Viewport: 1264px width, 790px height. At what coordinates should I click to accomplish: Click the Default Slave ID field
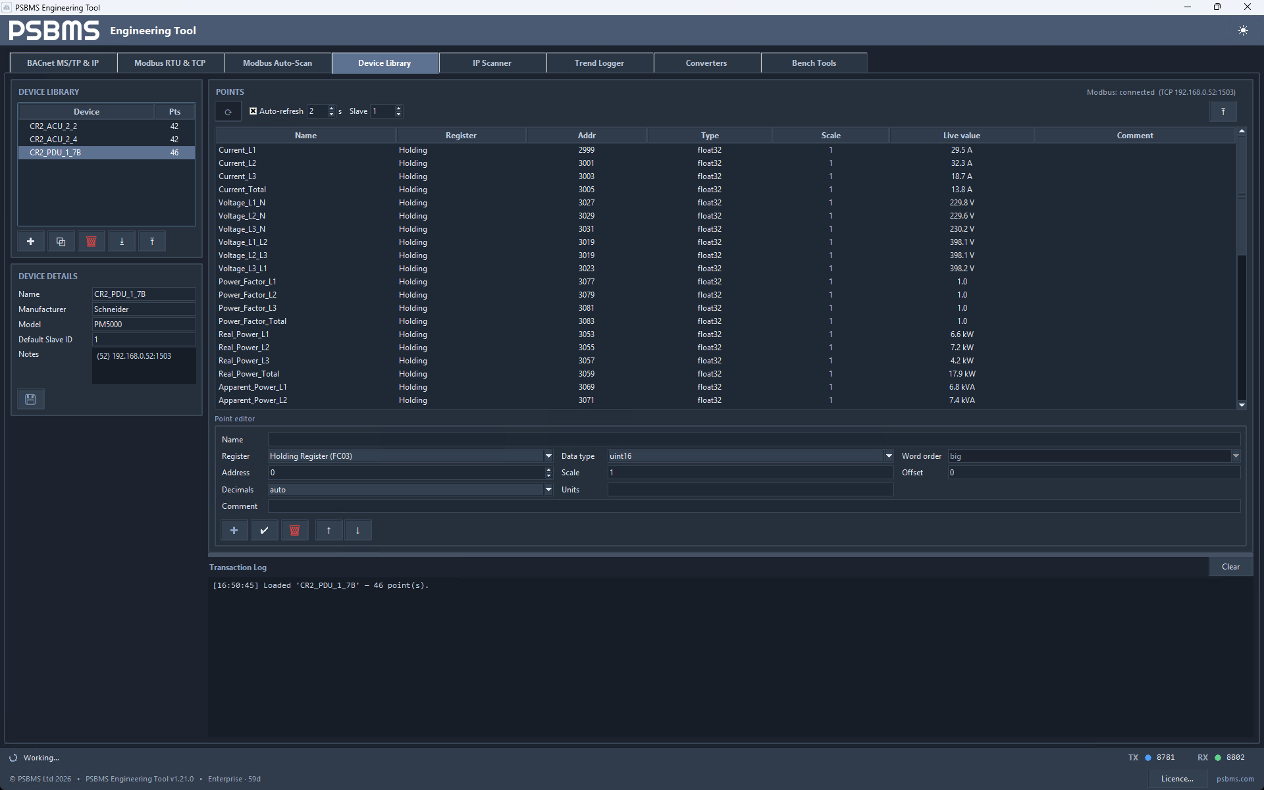tap(144, 340)
